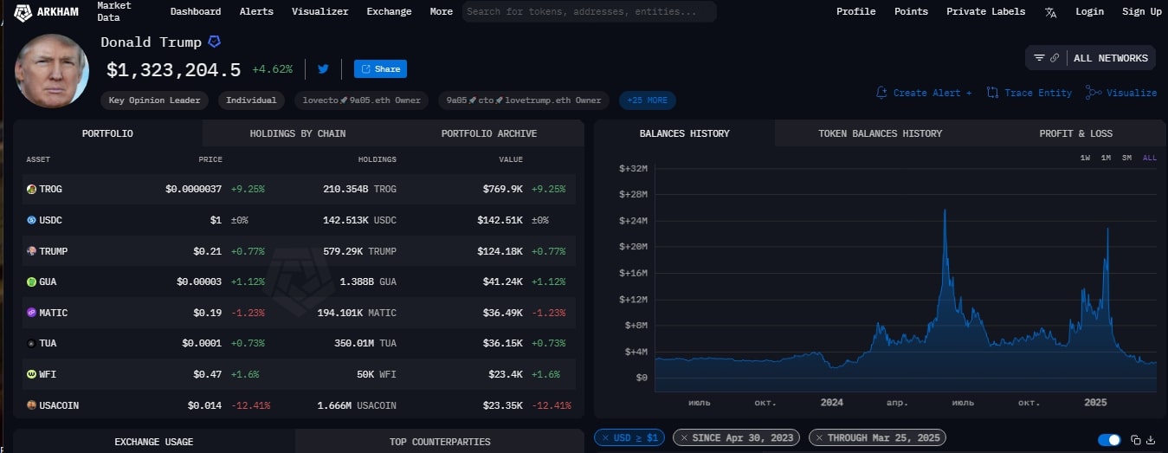Click the network filter lines icon

click(1039, 58)
